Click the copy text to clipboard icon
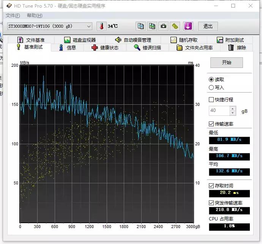This screenshot has width=262, height=244. click(x=141, y=26)
